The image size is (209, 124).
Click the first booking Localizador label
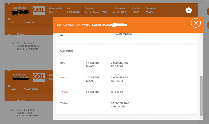[20, 8]
